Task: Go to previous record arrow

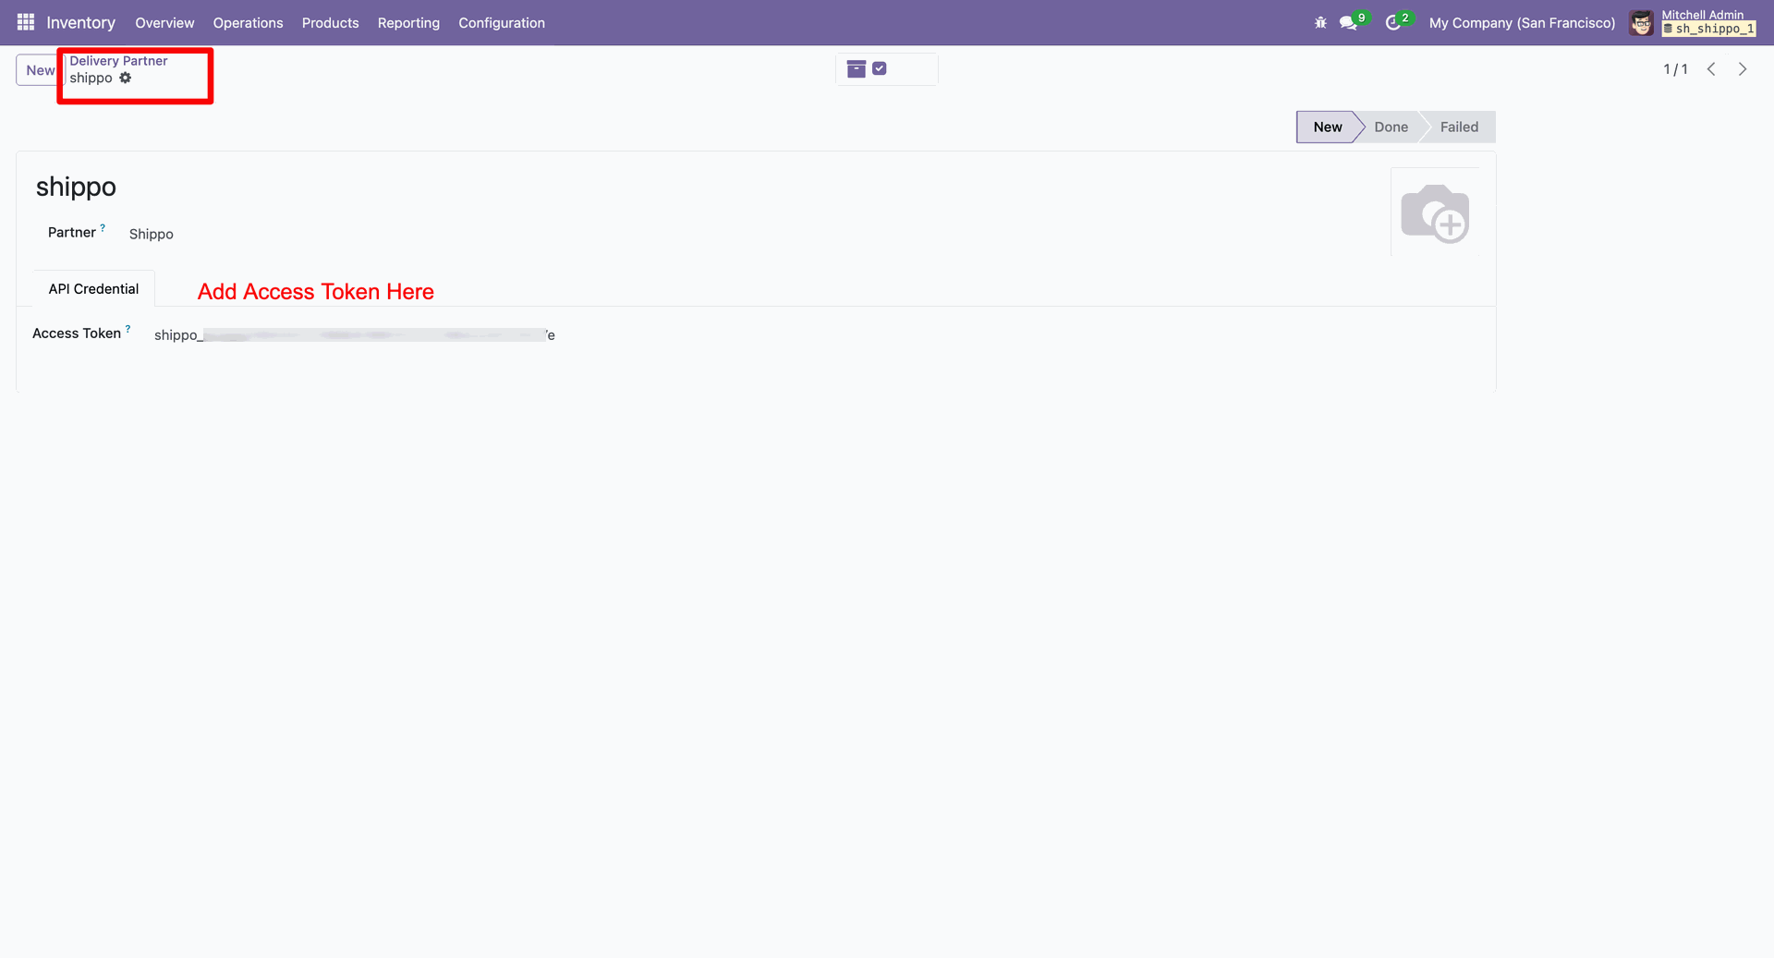Action: (1711, 69)
